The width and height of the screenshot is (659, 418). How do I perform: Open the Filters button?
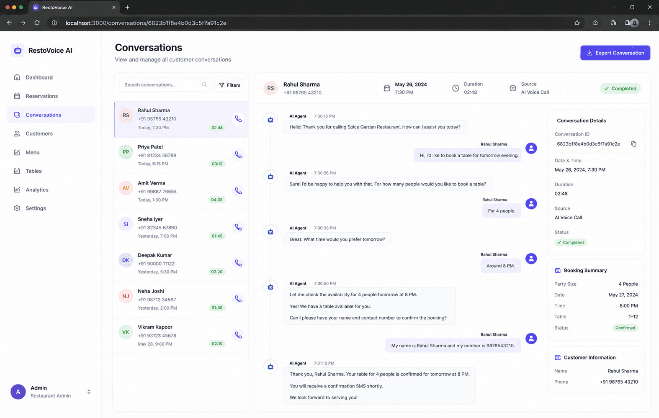coord(230,85)
